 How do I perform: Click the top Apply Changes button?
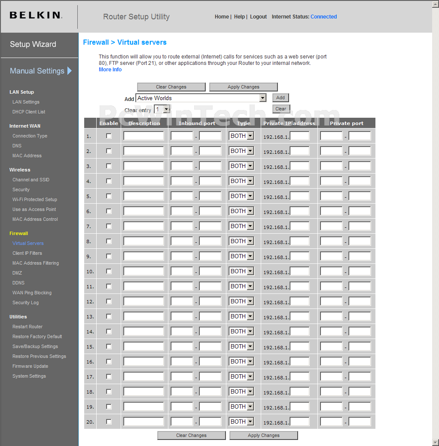244,87
